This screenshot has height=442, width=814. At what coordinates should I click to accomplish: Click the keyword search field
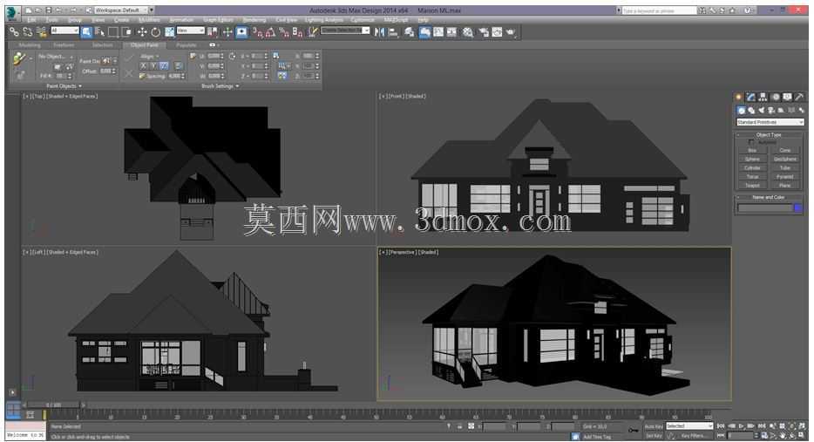[659, 10]
